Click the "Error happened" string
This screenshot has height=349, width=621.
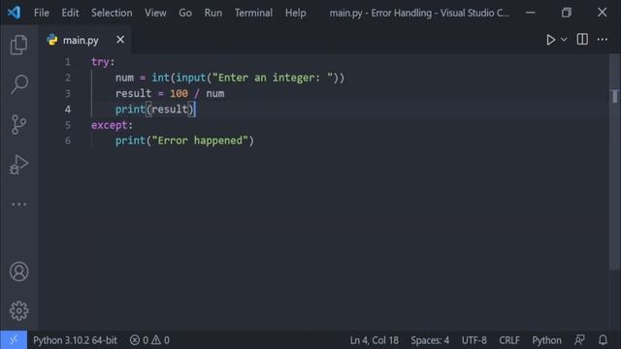(200, 141)
